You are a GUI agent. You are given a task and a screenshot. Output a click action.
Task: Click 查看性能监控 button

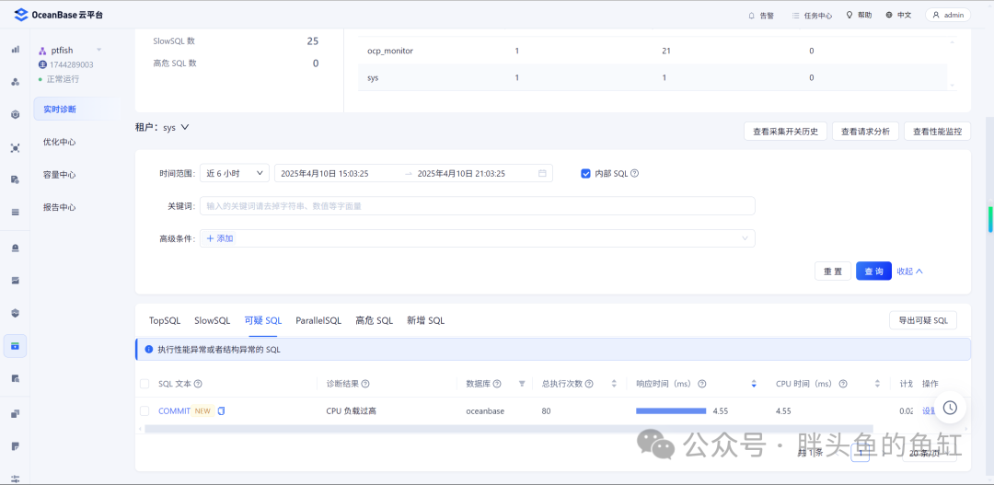point(937,132)
